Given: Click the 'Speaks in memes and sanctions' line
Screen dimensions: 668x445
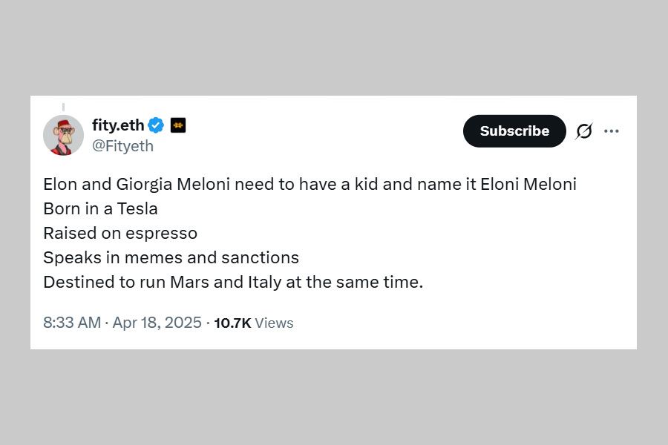Looking at the screenshot, I should 171,258.
